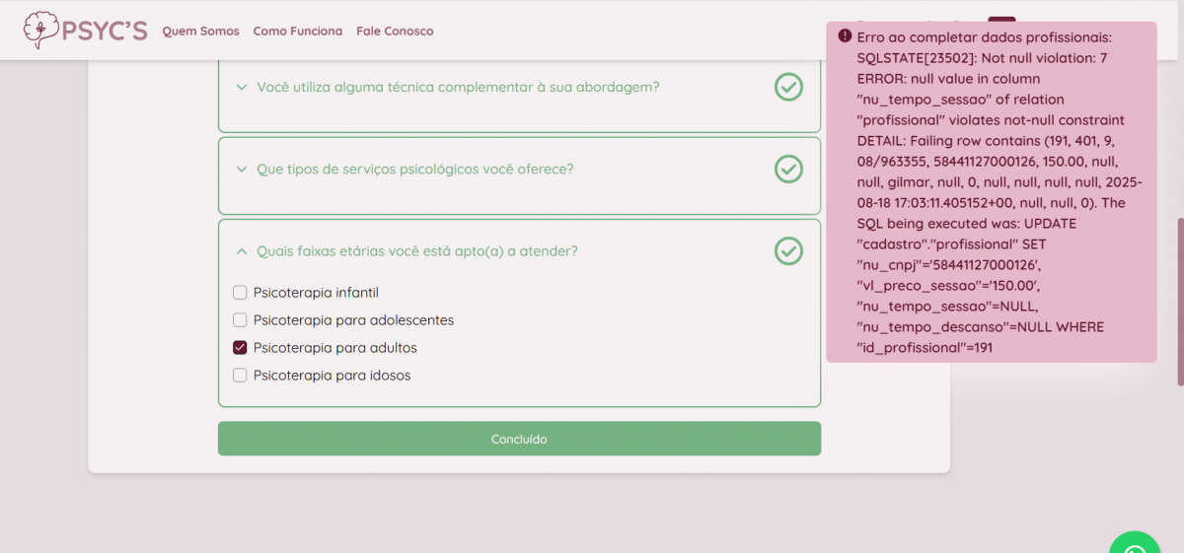Screen dimensions: 1184x553
Task: Enable Psicoterapia infantil checkbox
Action: coord(240,293)
